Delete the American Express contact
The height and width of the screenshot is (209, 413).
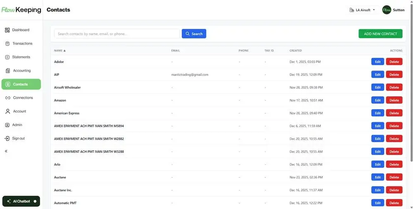pos(394,113)
